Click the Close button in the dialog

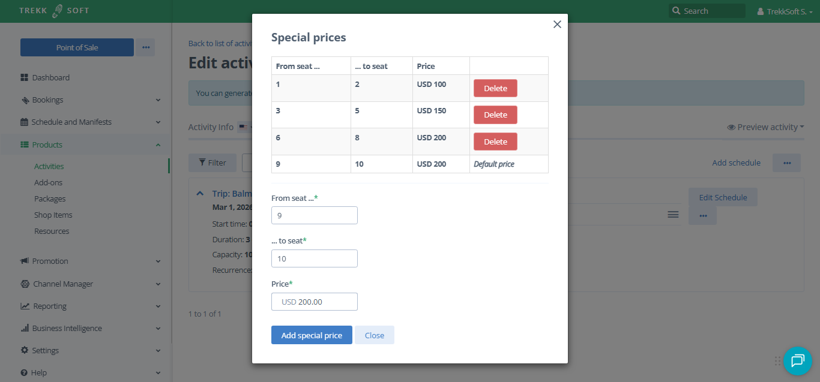pyautogui.click(x=374, y=335)
